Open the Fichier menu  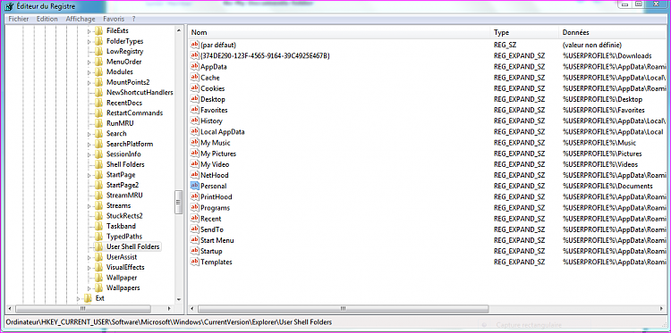tap(19, 19)
